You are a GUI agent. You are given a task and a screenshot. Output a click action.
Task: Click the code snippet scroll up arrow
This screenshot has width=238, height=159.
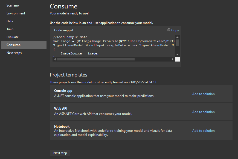click(x=177, y=37)
